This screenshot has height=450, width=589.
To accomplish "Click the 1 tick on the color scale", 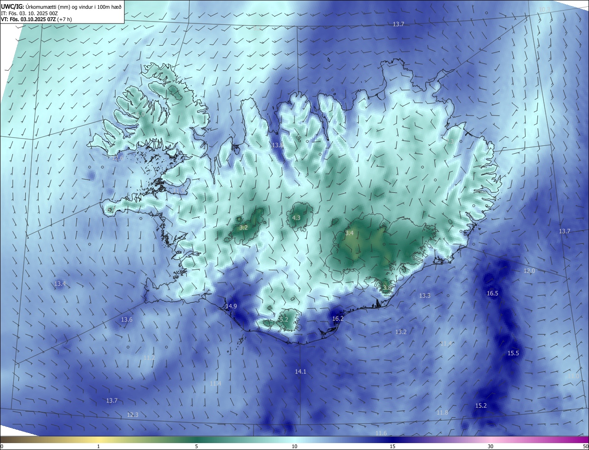I will coord(98,446).
